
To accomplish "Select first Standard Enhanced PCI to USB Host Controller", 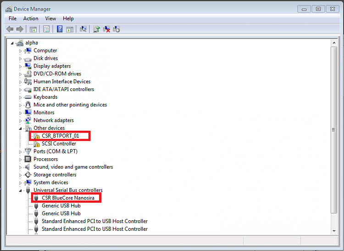I will (x=94, y=221).
